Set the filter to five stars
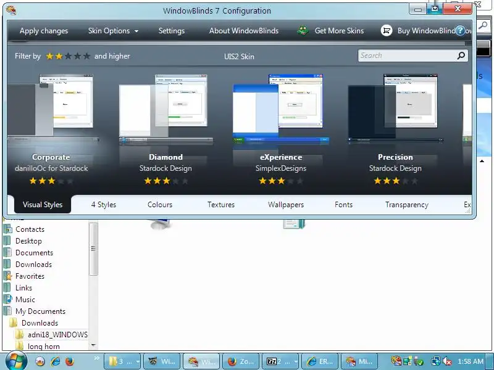Viewport: 494px width, 370px height. (x=86, y=56)
